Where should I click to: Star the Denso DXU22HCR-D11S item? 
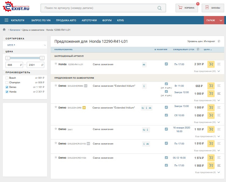click(56, 143)
